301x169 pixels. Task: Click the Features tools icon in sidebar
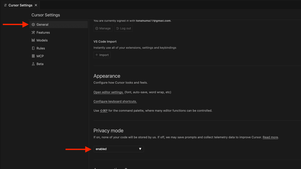point(33,32)
